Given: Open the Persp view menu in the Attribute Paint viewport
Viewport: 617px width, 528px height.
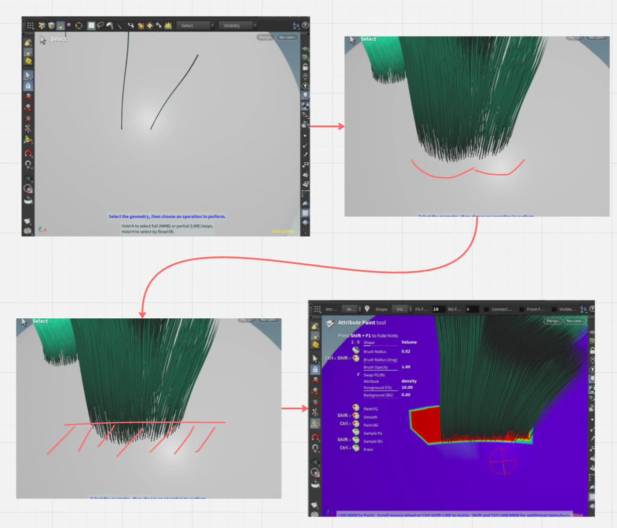Looking at the screenshot, I should (x=553, y=321).
